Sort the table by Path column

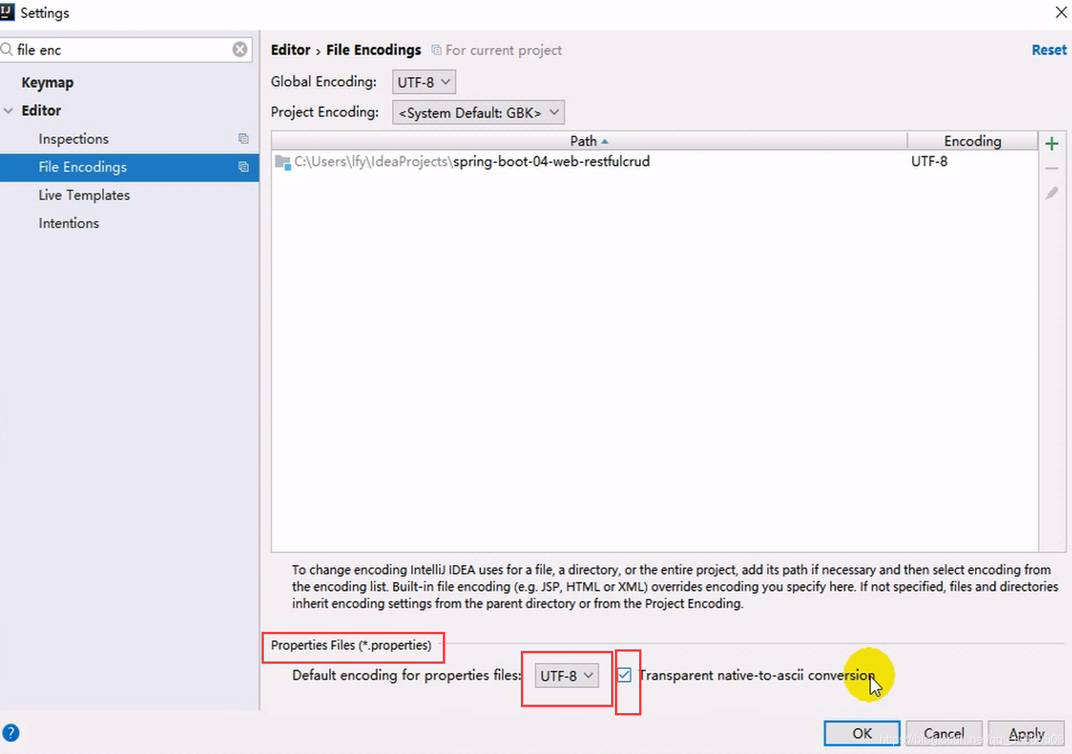click(x=589, y=141)
